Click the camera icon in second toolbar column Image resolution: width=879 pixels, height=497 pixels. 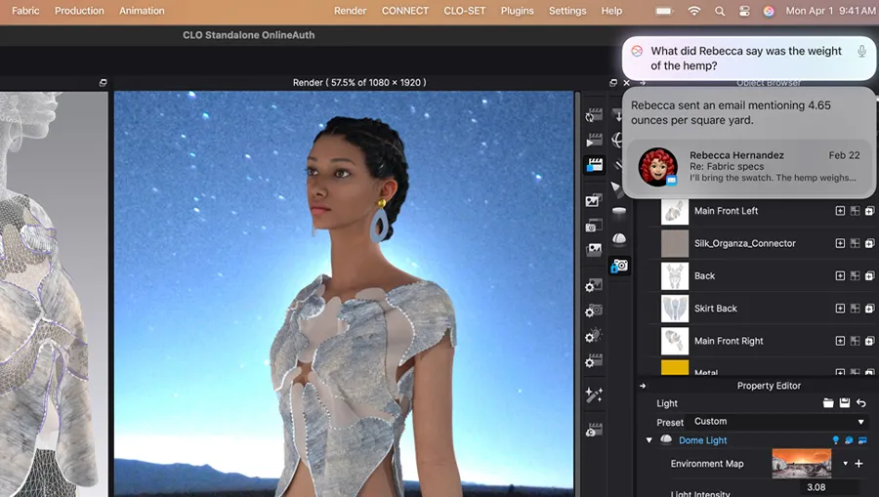point(619,266)
